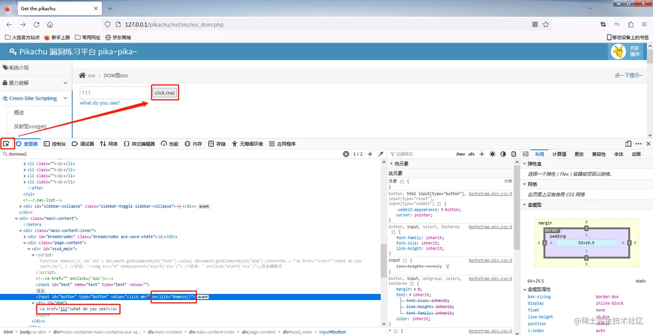The width and height of the screenshot is (653, 335).
Task: Open the screenshot crop tool in toolbar
Action: (603, 25)
